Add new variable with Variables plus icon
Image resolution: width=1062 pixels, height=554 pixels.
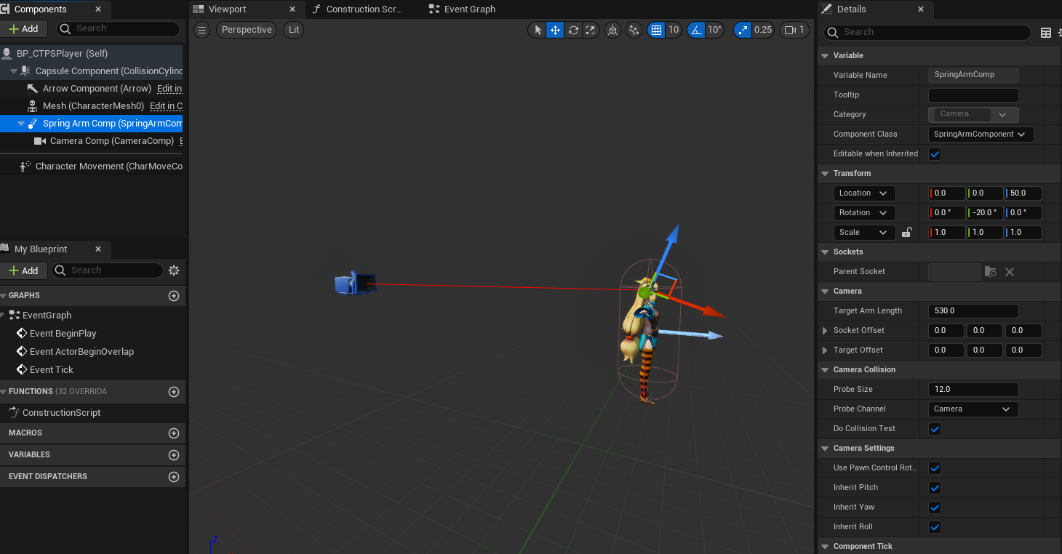click(174, 455)
